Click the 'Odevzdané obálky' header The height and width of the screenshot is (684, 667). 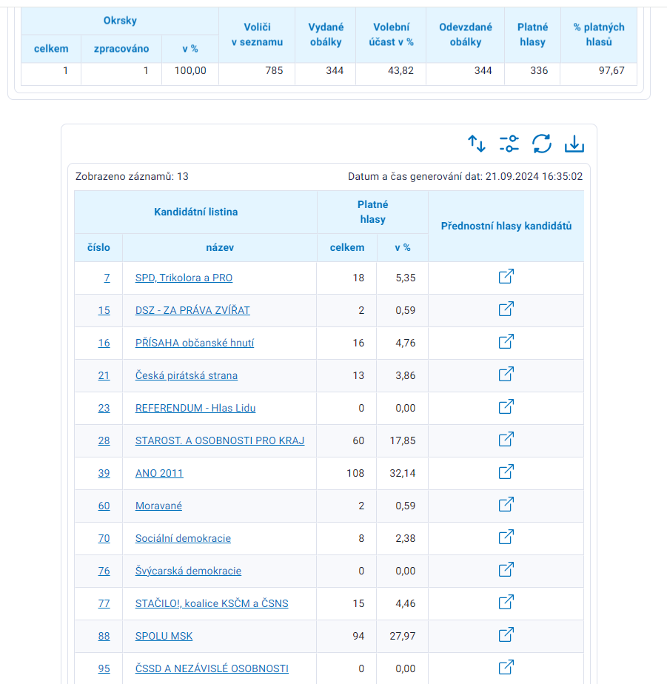(466, 35)
